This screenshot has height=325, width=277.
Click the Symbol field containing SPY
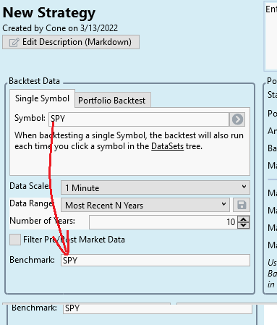[139, 119]
